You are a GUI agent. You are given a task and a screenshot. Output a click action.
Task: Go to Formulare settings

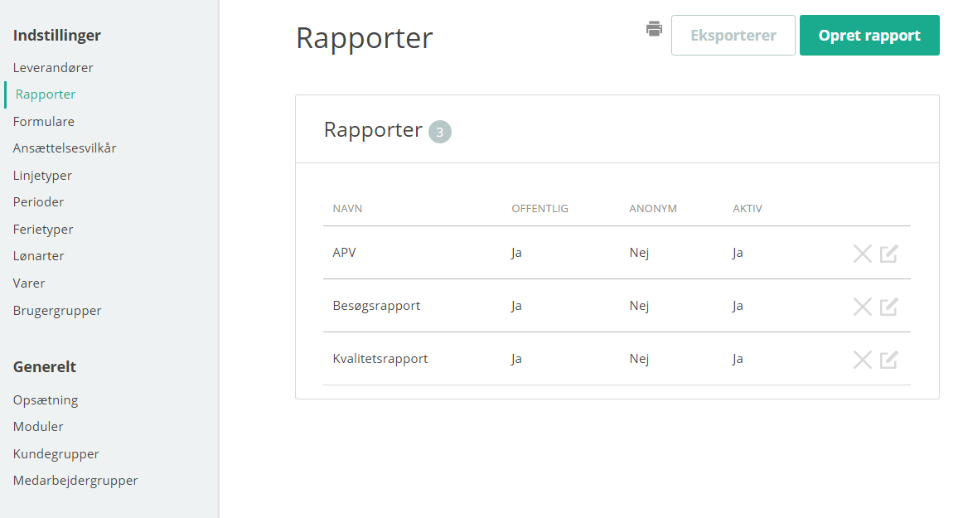tap(44, 122)
